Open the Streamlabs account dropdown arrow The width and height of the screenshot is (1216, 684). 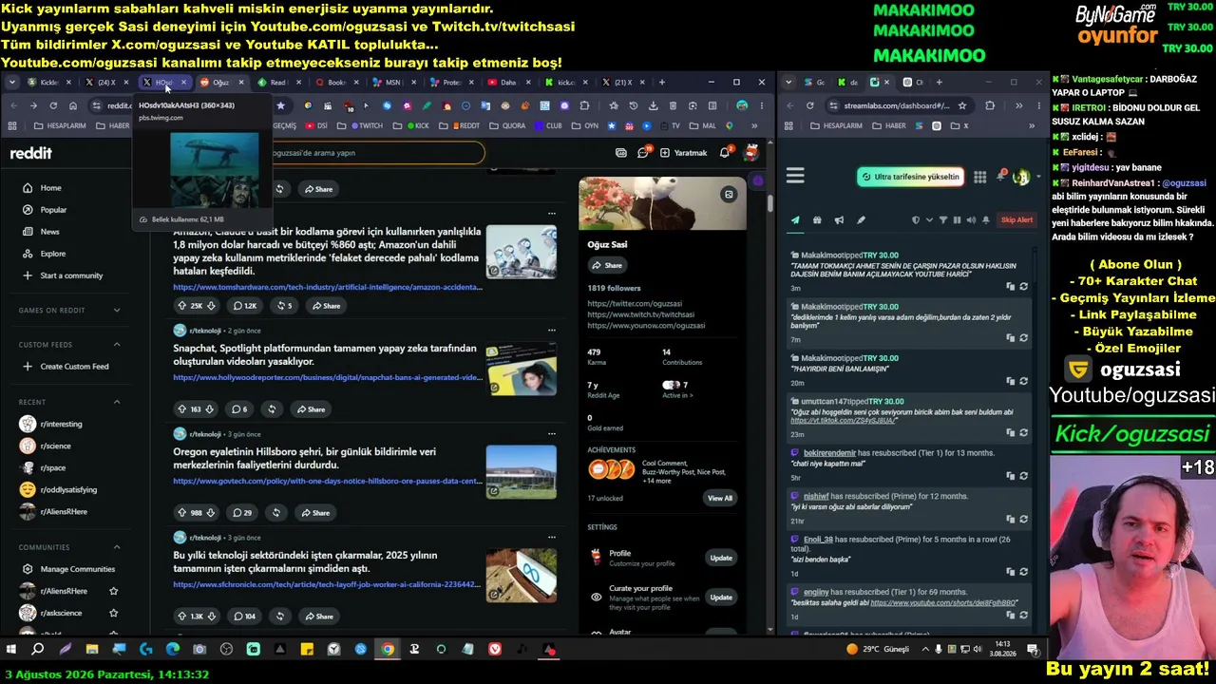click(x=1036, y=177)
